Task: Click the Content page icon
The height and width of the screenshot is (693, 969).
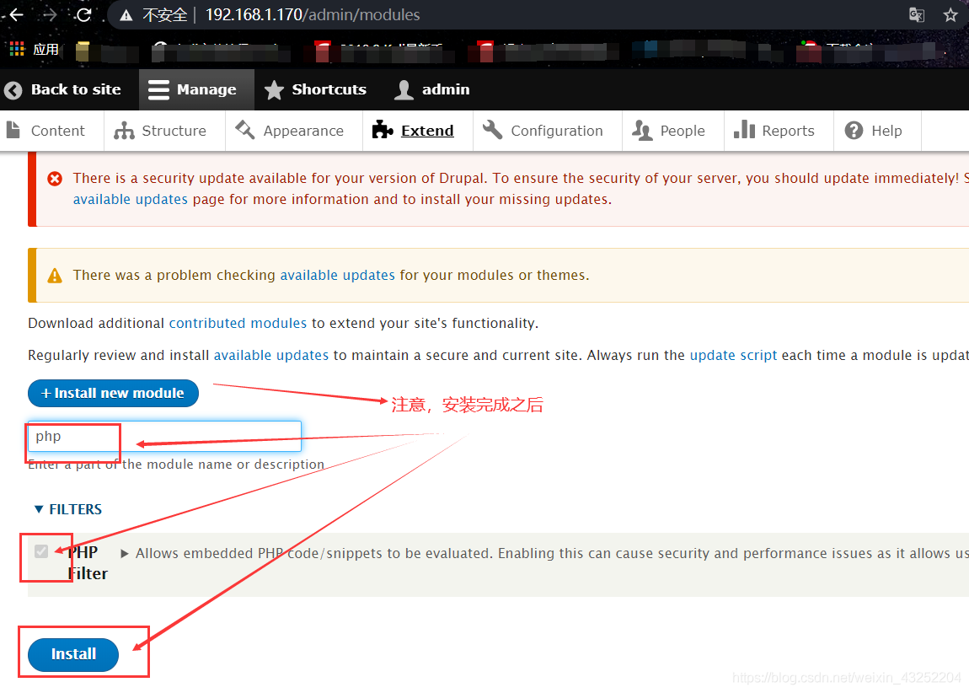Action: click(13, 130)
